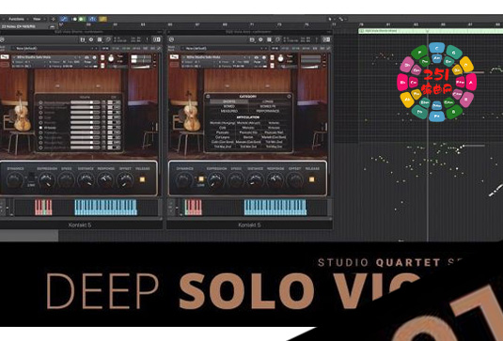Click the green region header in piano roll
503x341 pixels.
click(431, 31)
